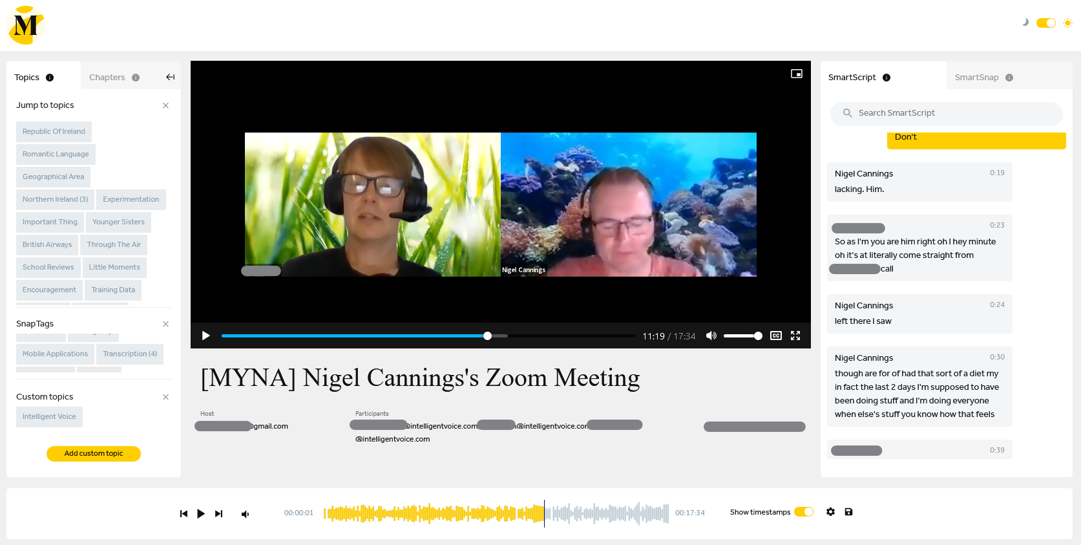Mute the video player volume
The image size is (1081, 545).
click(711, 336)
